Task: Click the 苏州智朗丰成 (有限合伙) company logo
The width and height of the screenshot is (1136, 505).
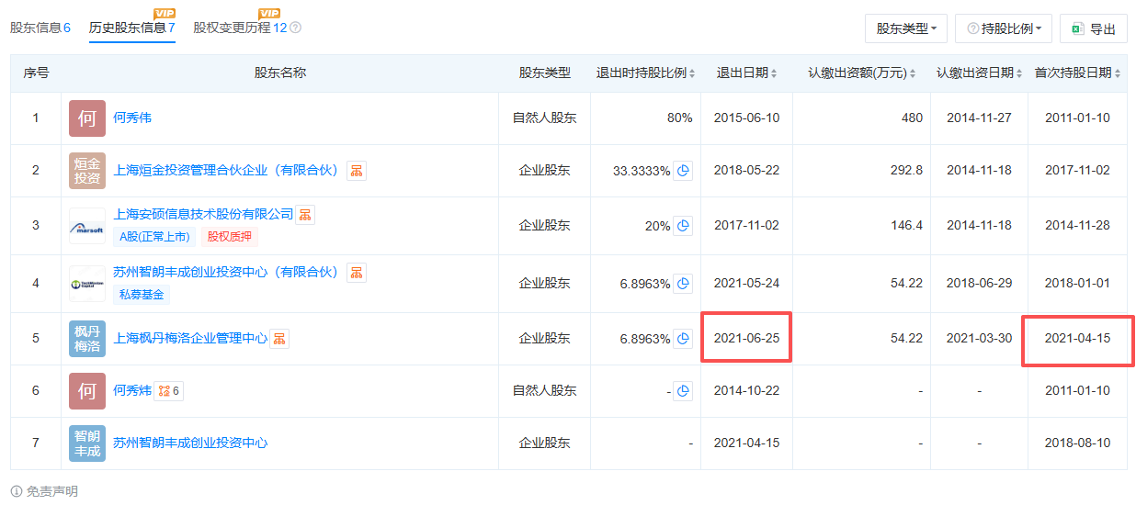Action: [x=87, y=284]
